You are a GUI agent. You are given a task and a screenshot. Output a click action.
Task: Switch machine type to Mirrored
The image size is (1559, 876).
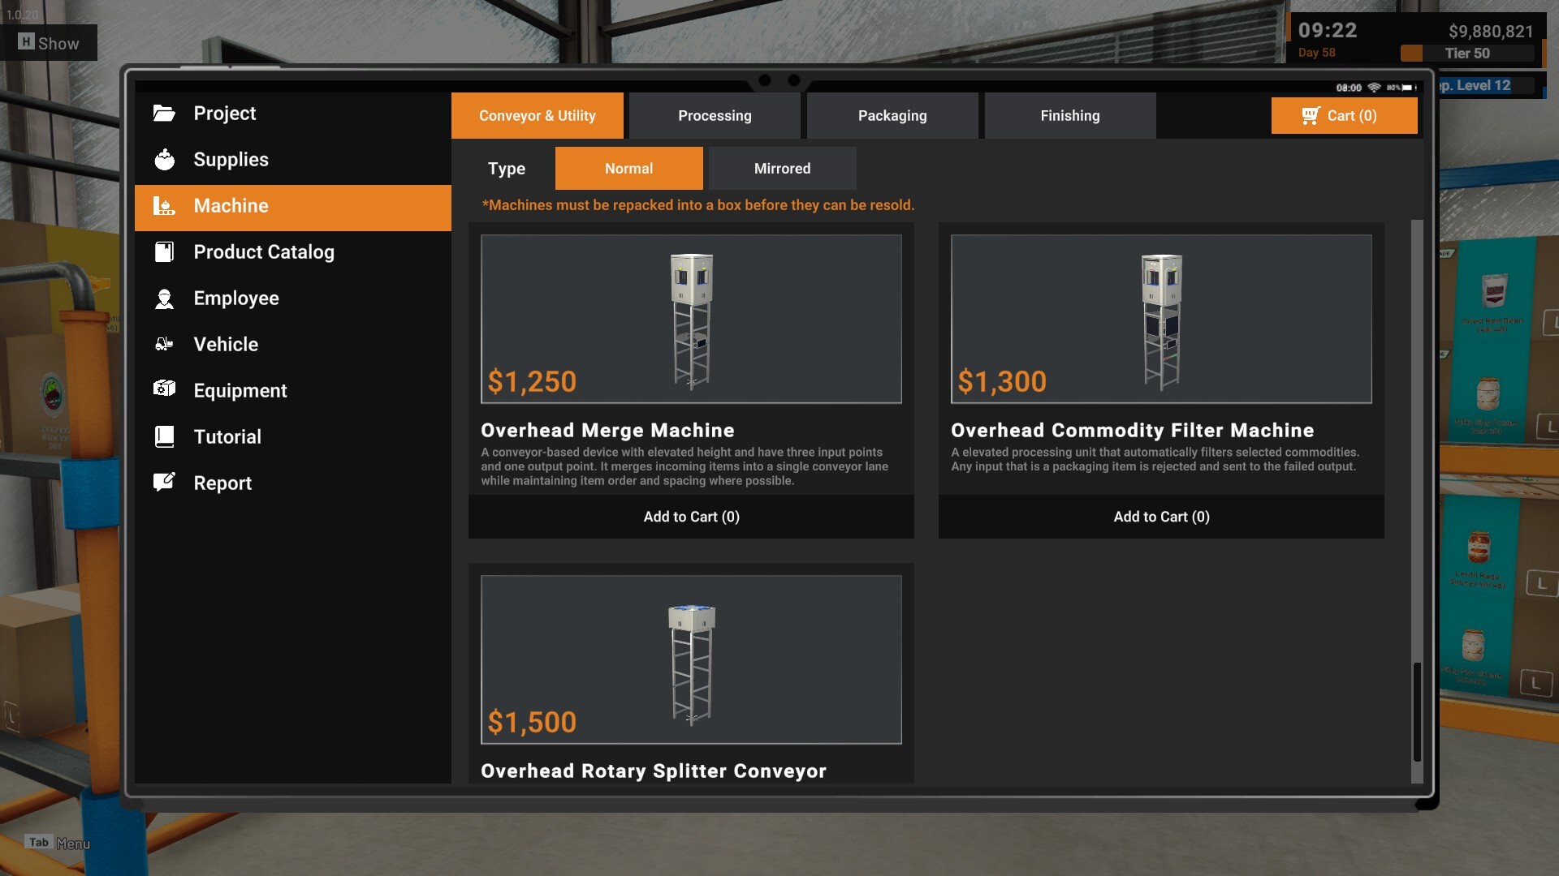(782, 169)
